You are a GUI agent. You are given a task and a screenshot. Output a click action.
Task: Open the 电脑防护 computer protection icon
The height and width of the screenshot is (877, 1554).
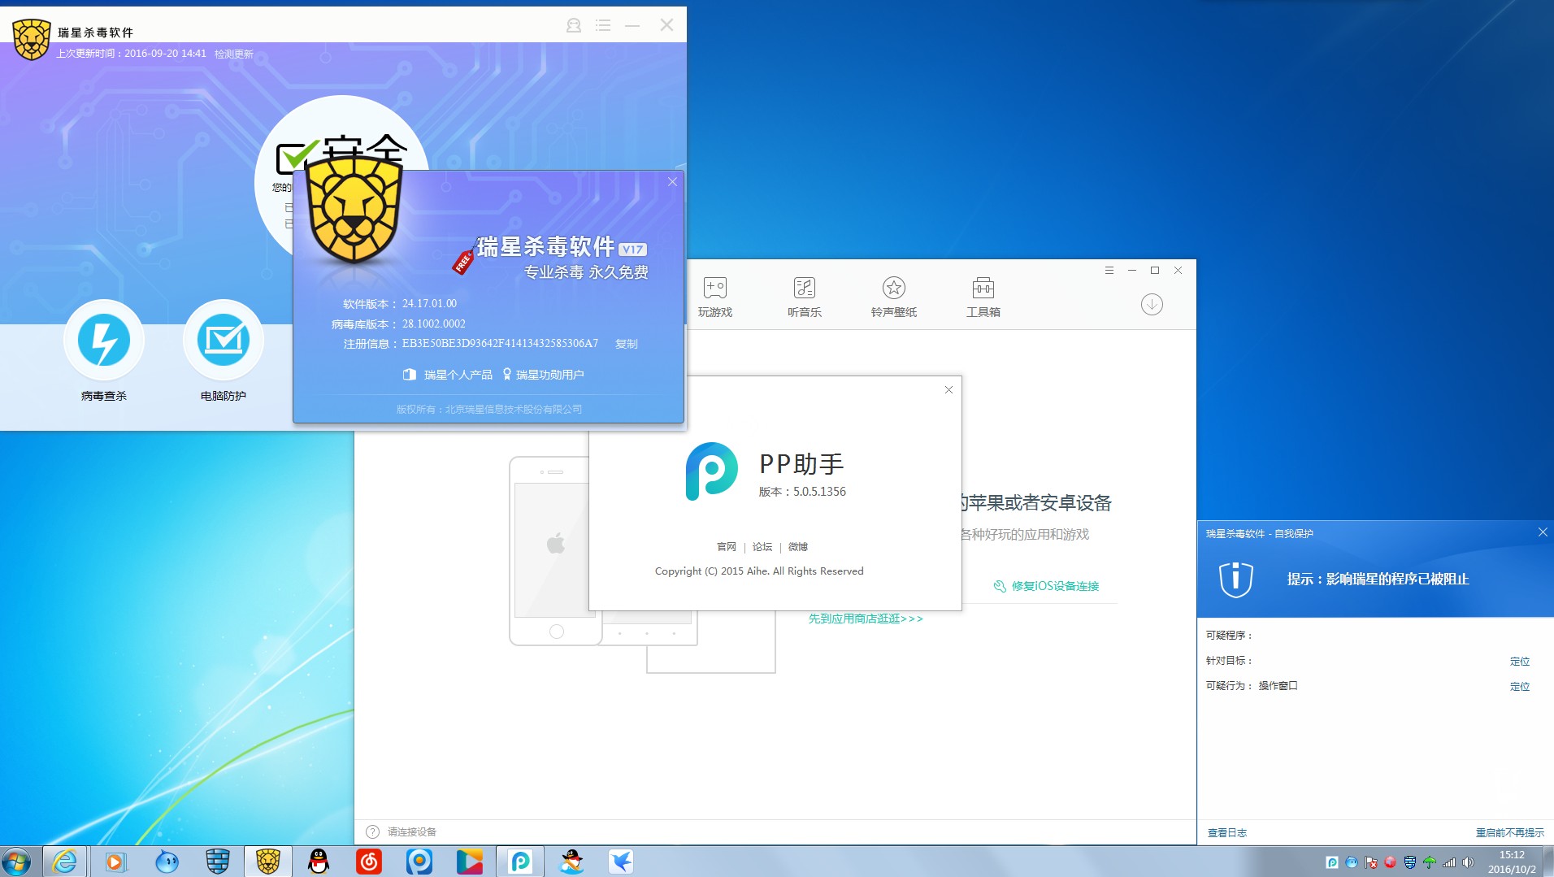click(x=223, y=341)
